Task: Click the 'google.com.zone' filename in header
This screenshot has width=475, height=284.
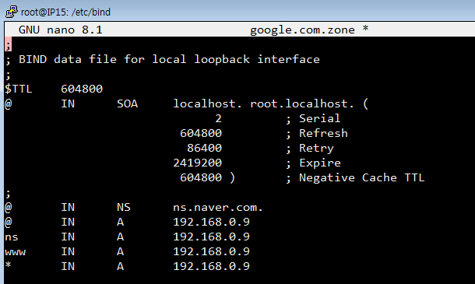Action: 302,30
